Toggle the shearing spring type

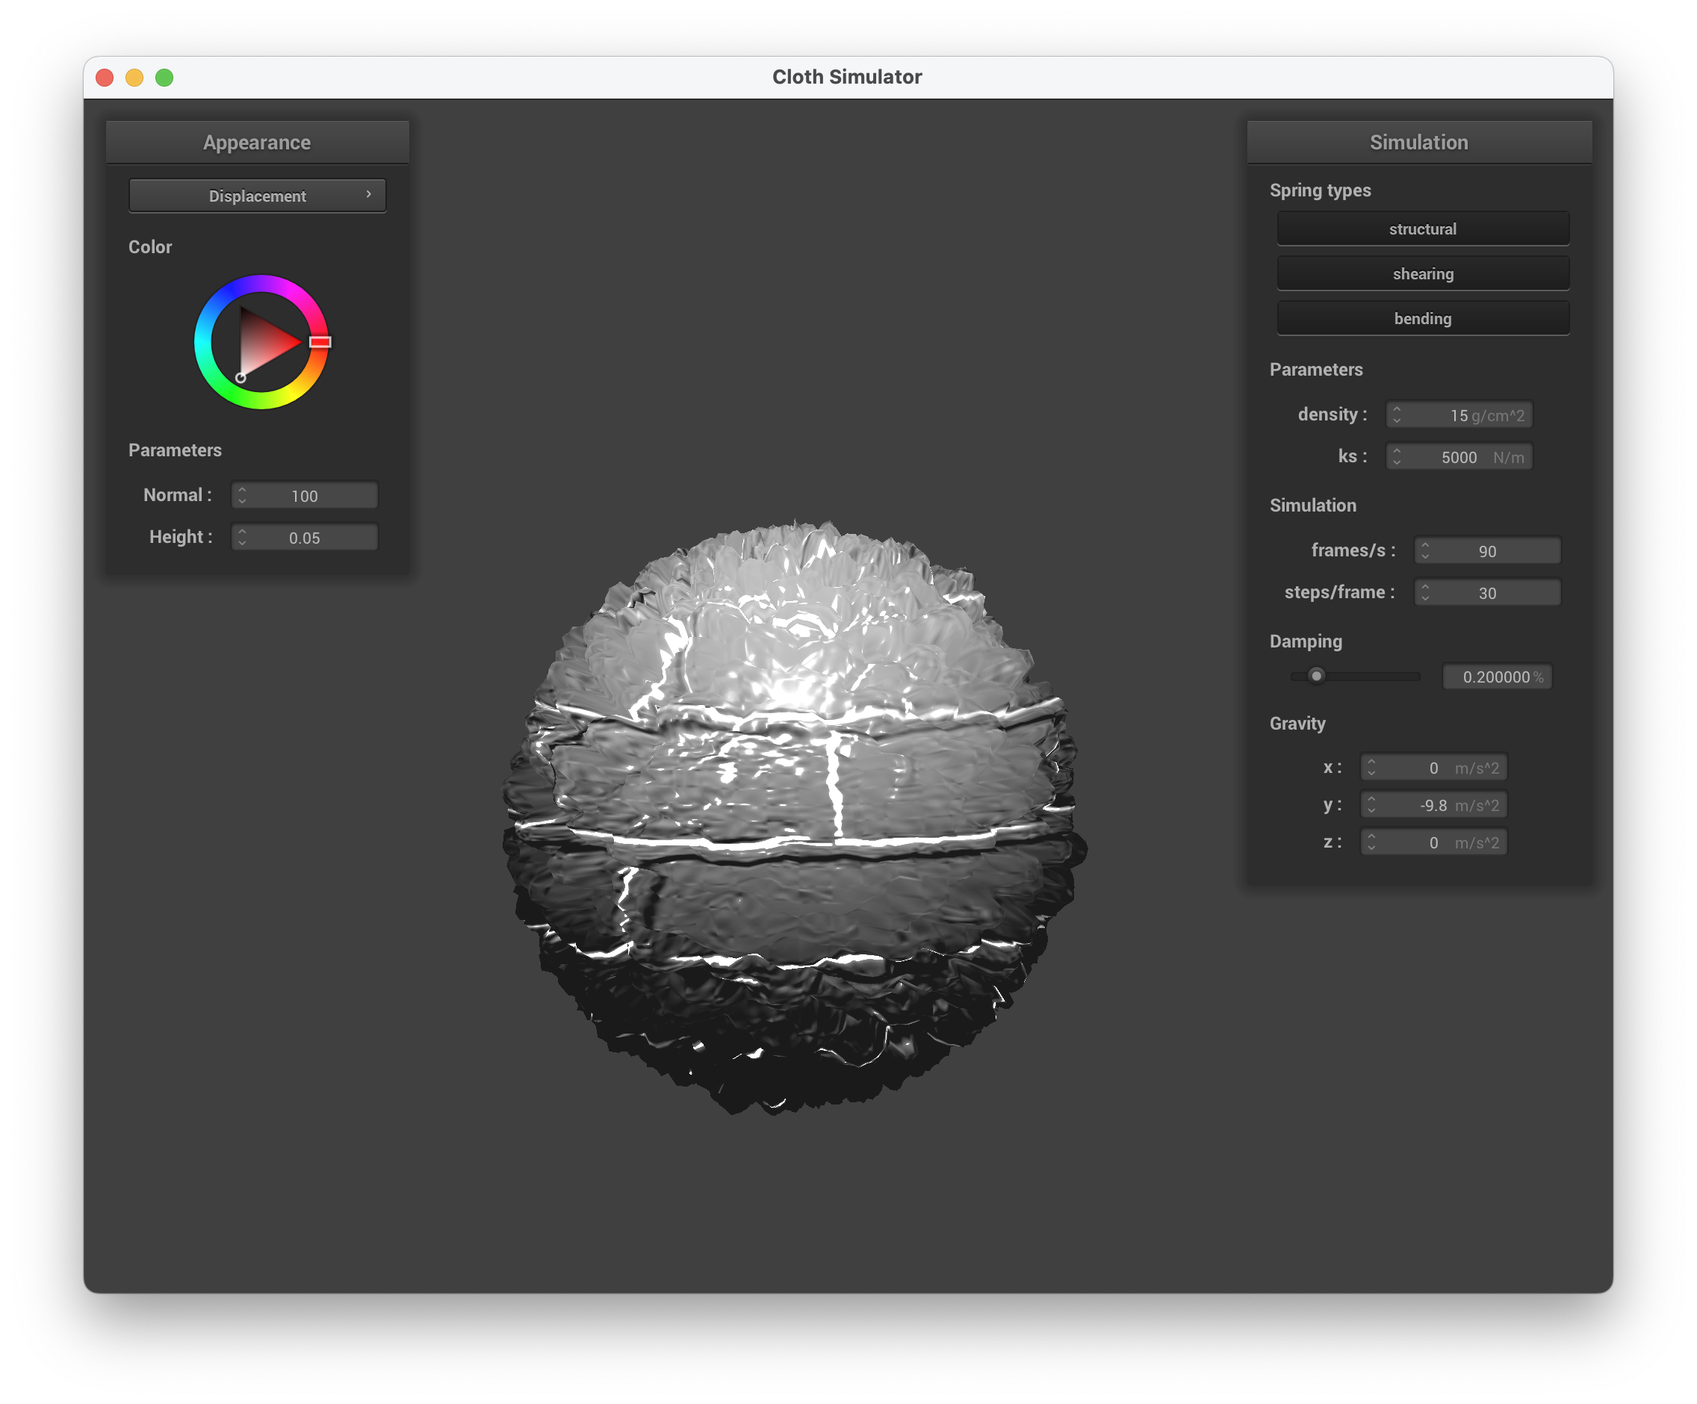pos(1422,274)
